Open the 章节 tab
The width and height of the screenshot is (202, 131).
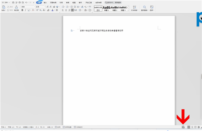click(80, 3)
